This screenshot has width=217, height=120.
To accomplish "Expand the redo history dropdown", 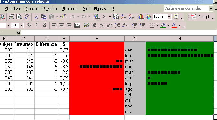I will [89, 17].
